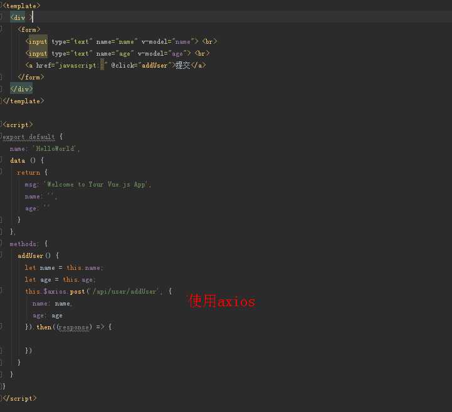The width and height of the screenshot is (452, 412).
Task: Click the post method name
Action: [77, 292]
